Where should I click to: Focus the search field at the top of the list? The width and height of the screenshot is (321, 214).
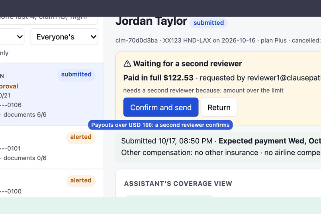pos(49,20)
